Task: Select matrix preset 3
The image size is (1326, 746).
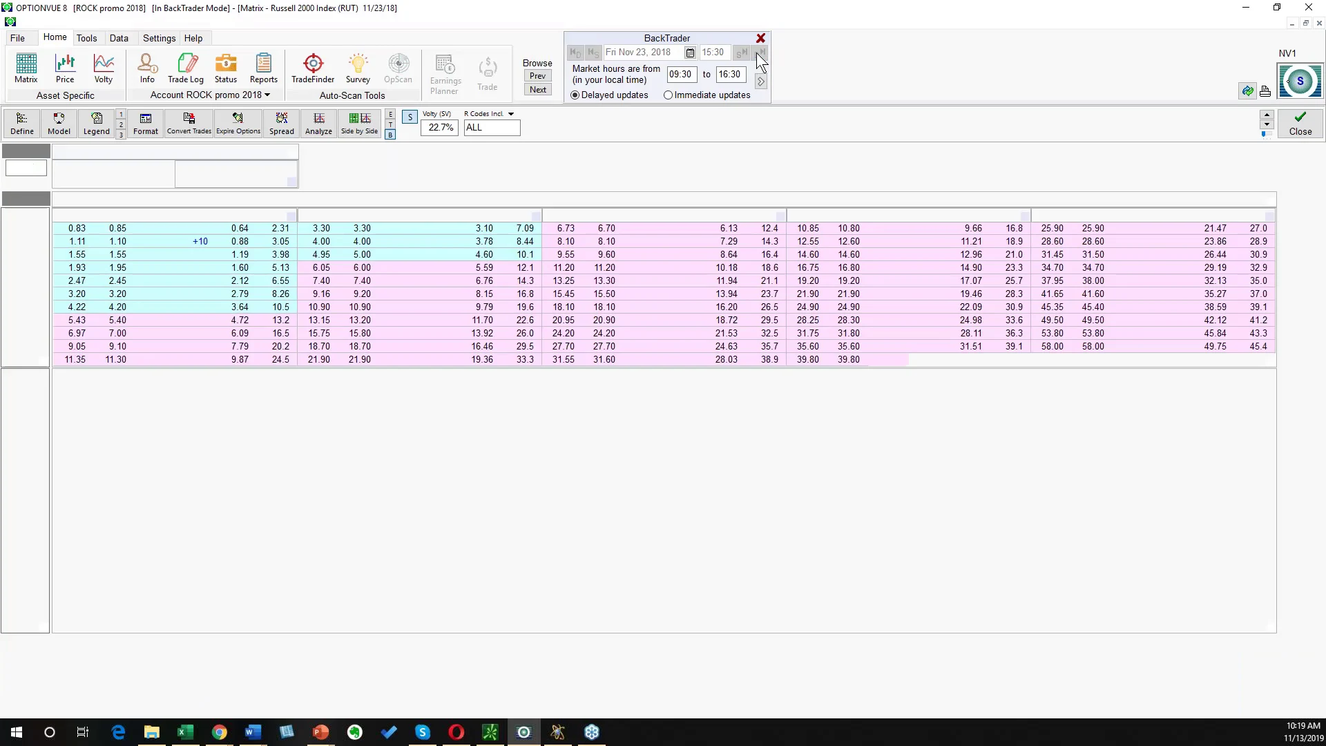Action: coord(121,135)
